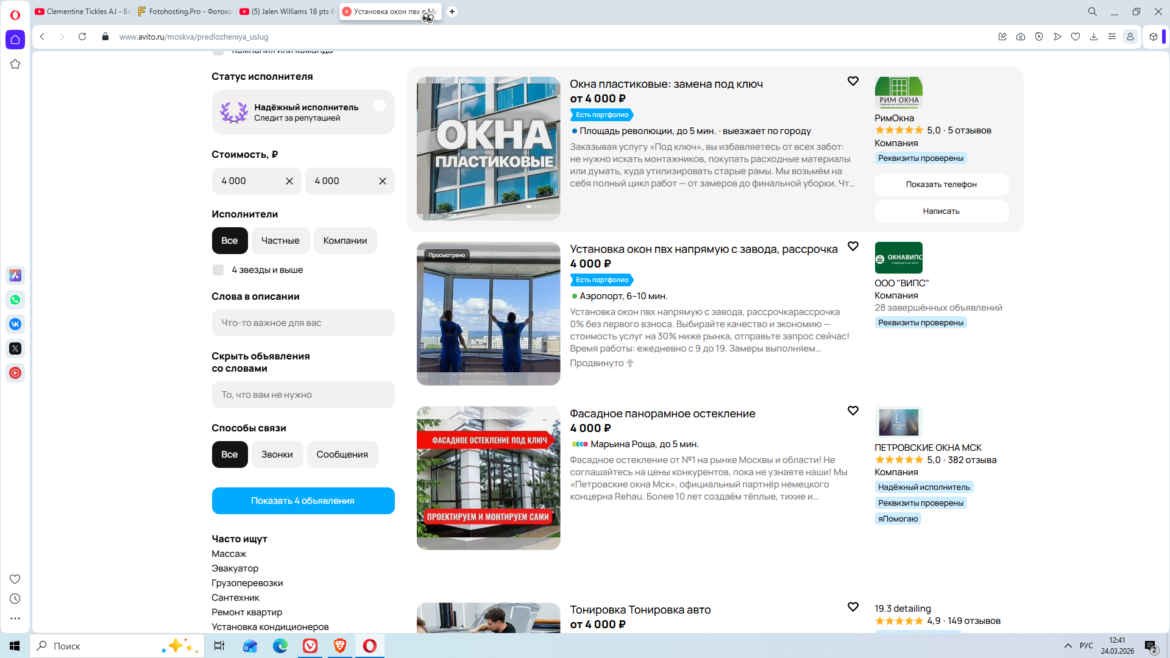Click Показать телефон for РимОкна
Screen dimensions: 1170x658
click(x=941, y=185)
